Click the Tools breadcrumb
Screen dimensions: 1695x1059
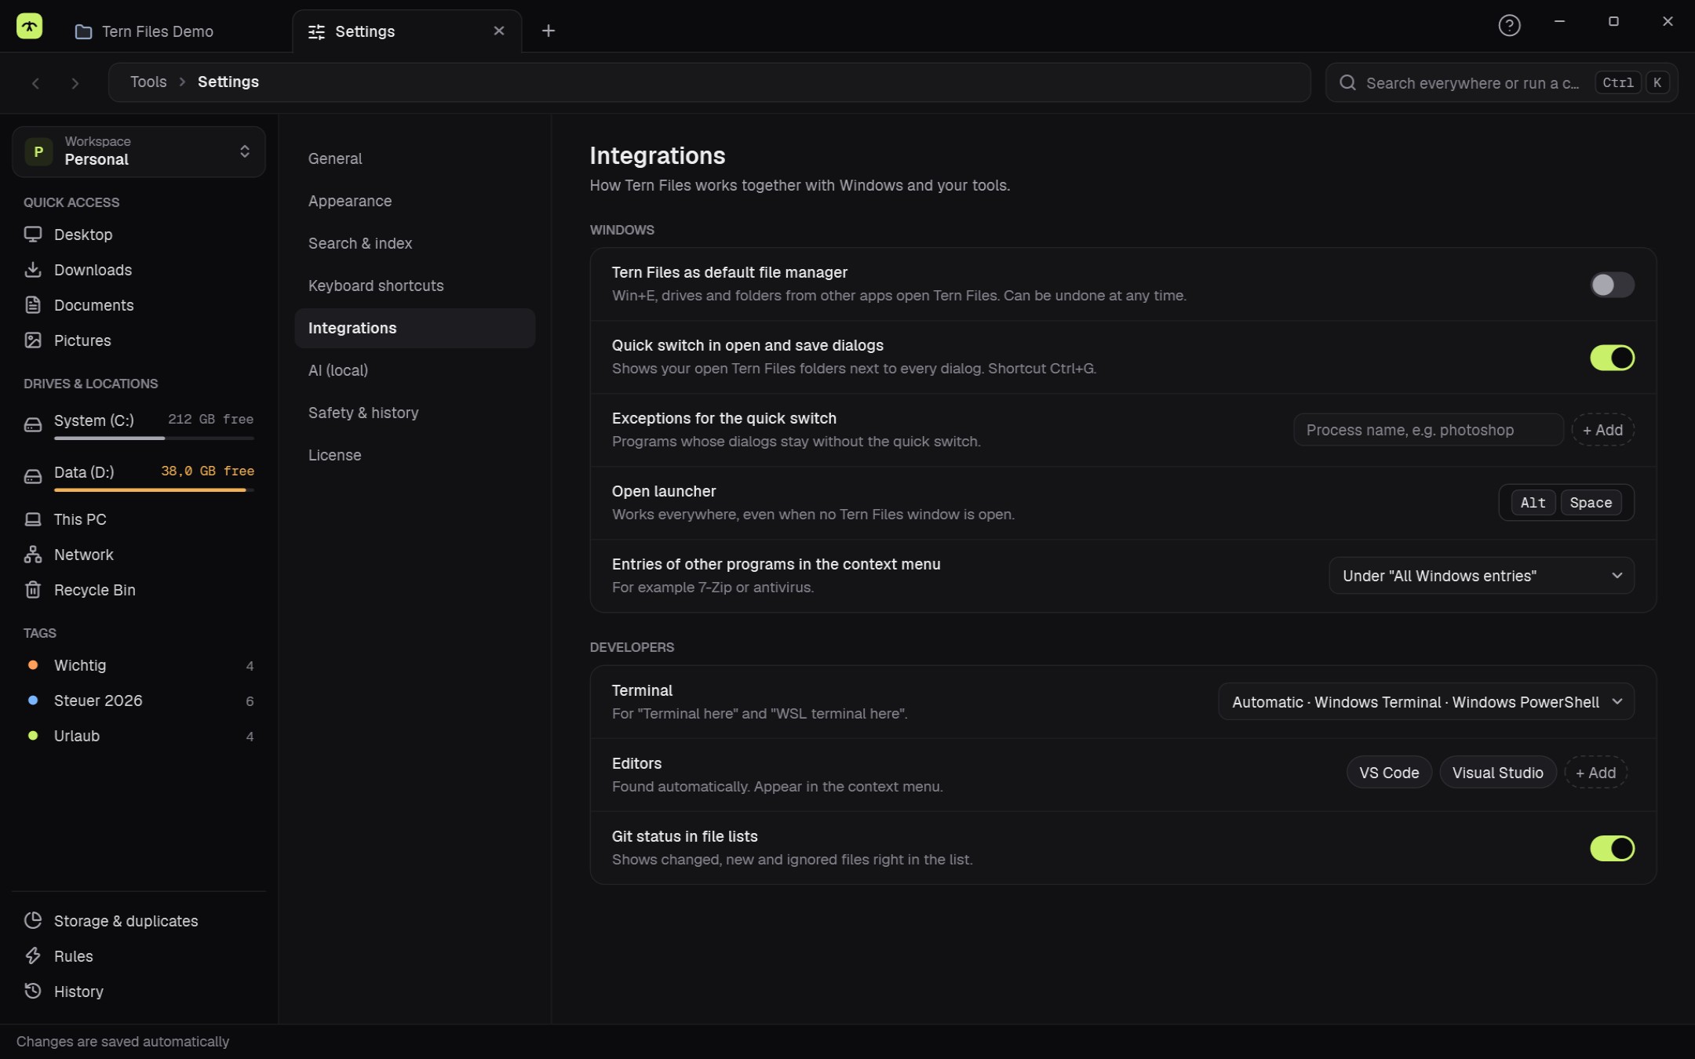click(x=148, y=82)
